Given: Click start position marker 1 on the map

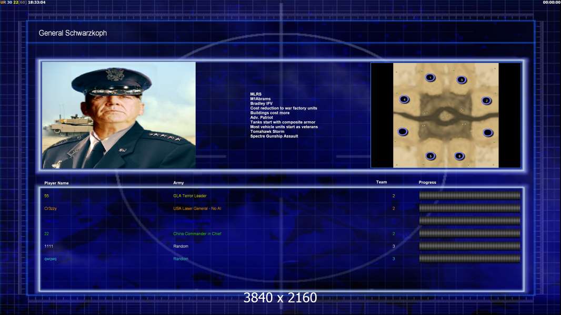Looking at the screenshot, I should pos(430,77).
